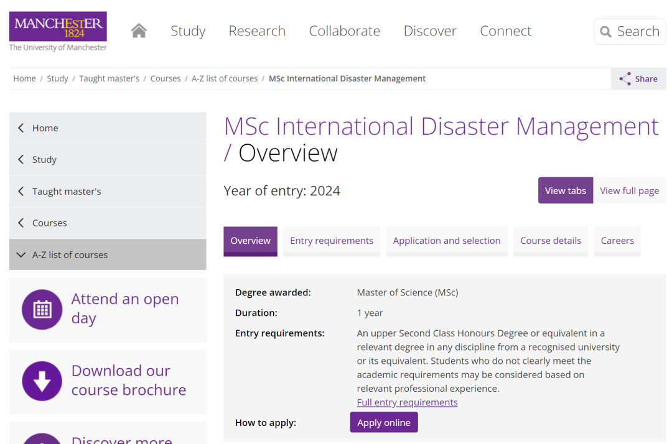Click the Year of entry: 2024 text
The width and height of the screenshot is (672, 444).
pyautogui.click(x=282, y=191)
